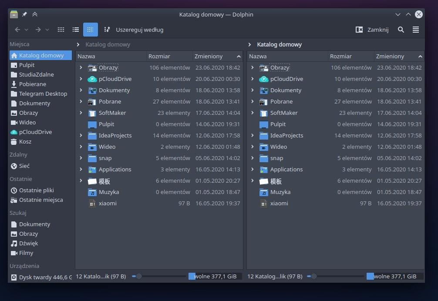Adjust the zoom slider in left pane
438x301 pixels.
(x=139, y=276)
